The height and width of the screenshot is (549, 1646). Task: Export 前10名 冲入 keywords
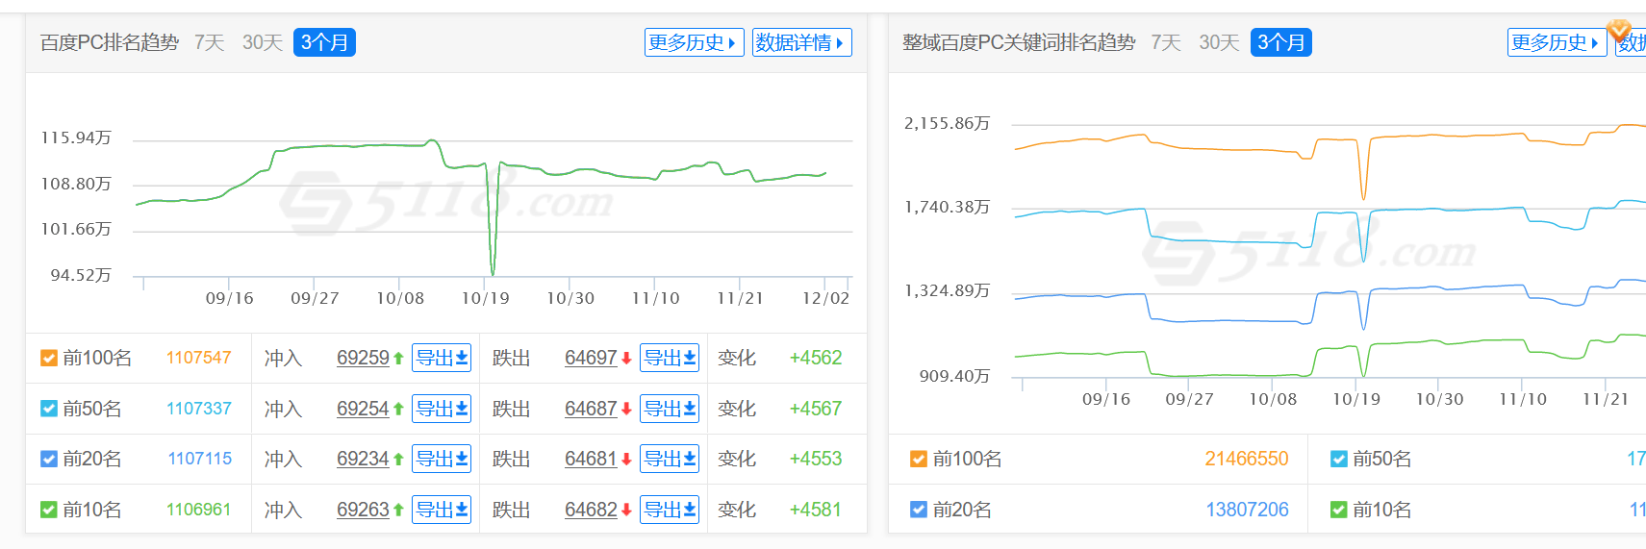[x=442, y=510]
